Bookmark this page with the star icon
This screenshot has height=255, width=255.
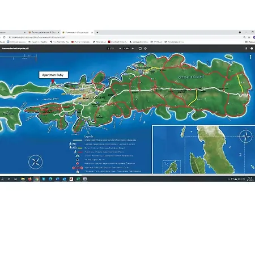tap(249, 37)
